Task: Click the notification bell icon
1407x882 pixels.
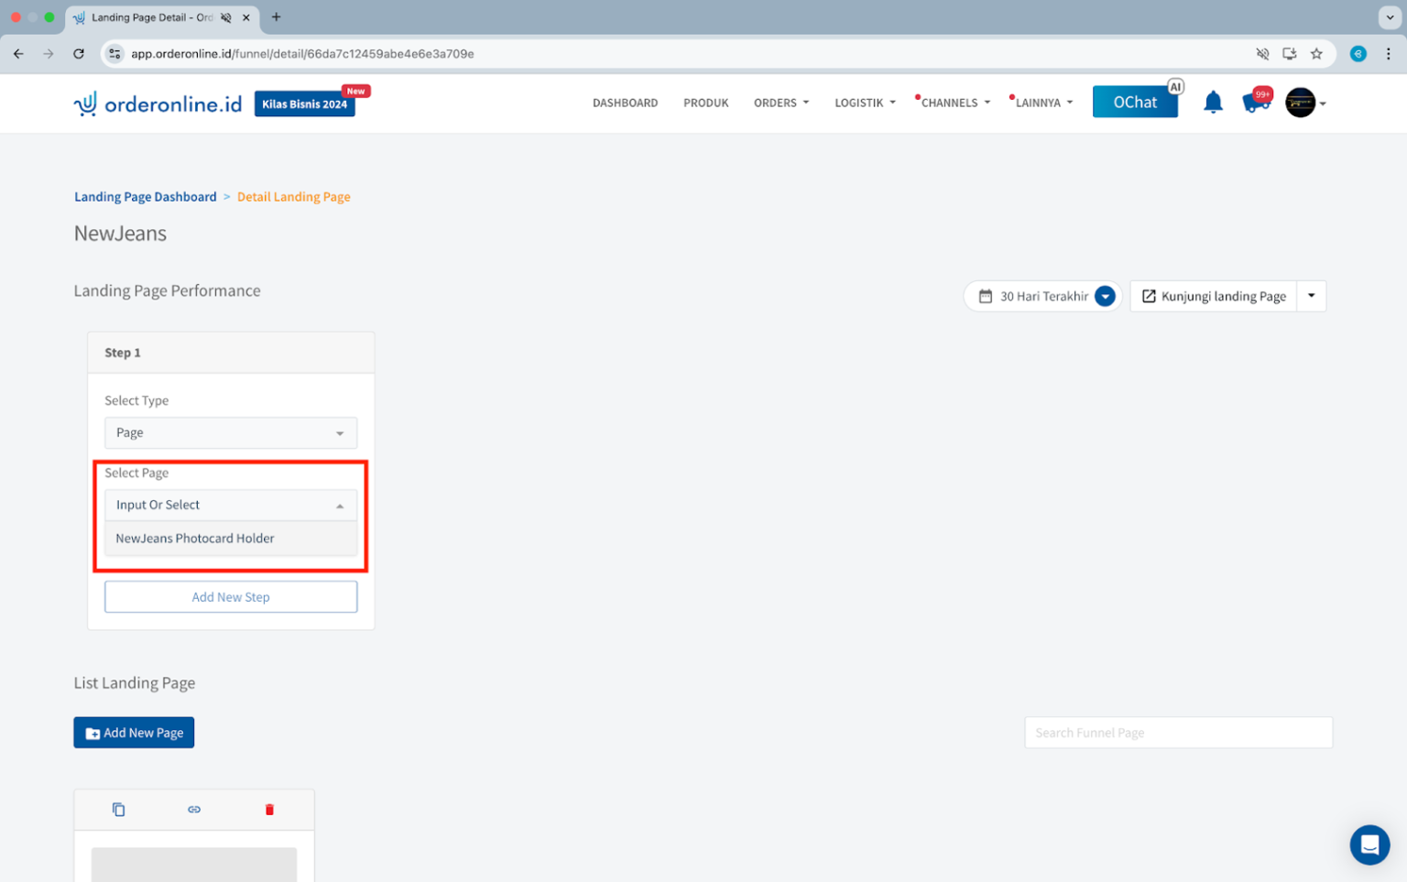Action: point(1213,103)
